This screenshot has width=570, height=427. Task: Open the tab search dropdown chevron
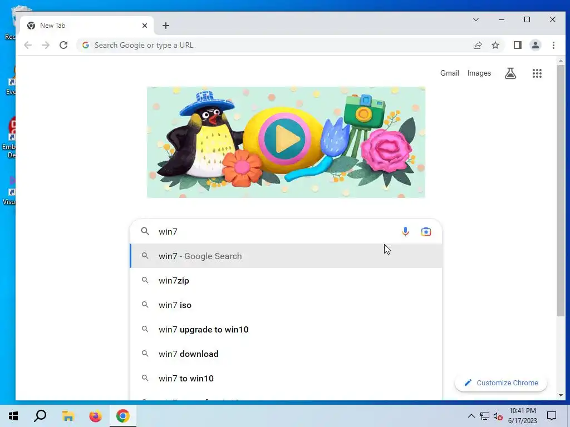click(476, 19)
